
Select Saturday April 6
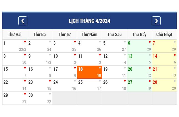139,46
